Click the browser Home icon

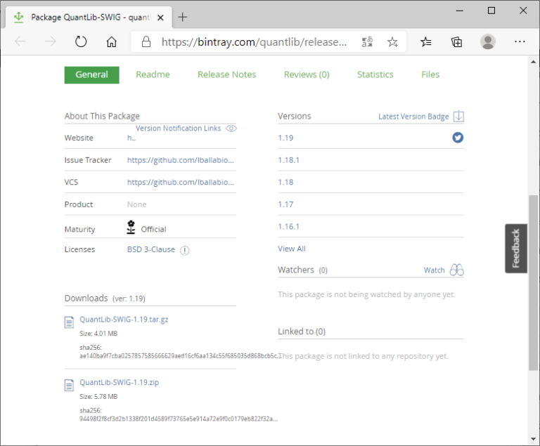111,42
